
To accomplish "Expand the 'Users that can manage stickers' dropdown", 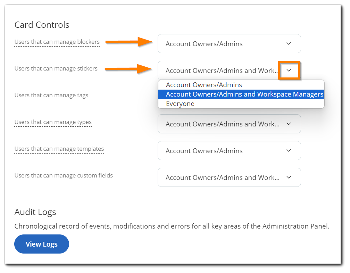I will pyautogui.click(x=229, y=71).
